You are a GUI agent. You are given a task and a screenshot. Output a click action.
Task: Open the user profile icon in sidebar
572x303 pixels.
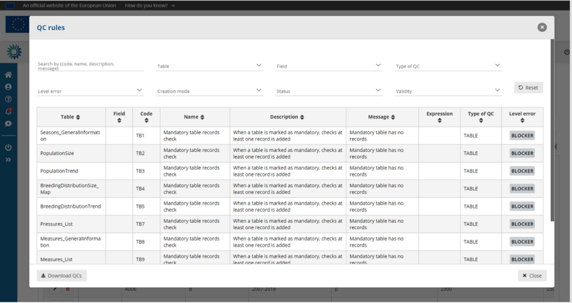click(x=8, y=87)
